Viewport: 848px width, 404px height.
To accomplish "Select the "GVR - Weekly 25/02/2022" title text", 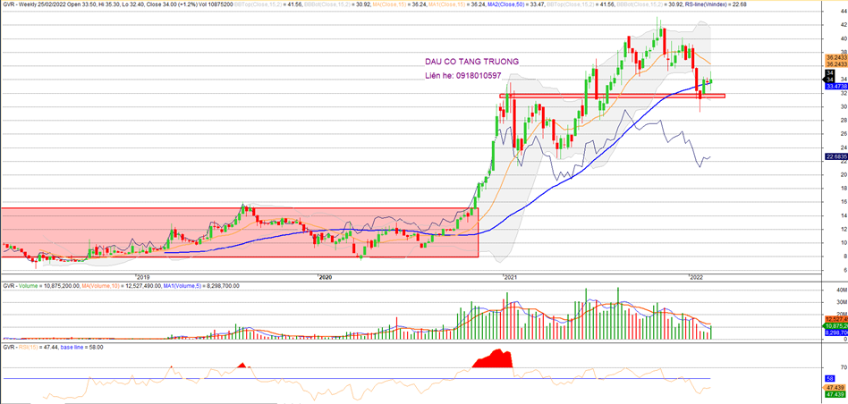I will 34,4.
